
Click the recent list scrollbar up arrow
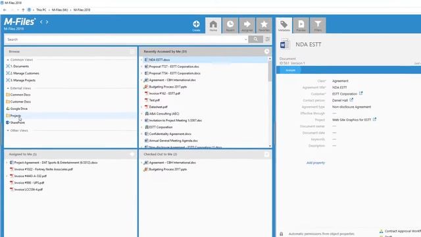pyautogui.click(x=270, y=59)
